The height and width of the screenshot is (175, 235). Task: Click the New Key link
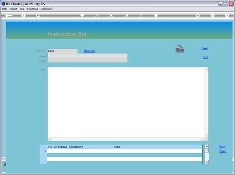89,51
